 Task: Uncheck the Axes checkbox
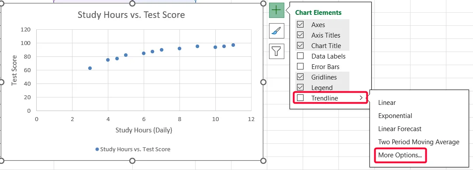pos(300,24)
